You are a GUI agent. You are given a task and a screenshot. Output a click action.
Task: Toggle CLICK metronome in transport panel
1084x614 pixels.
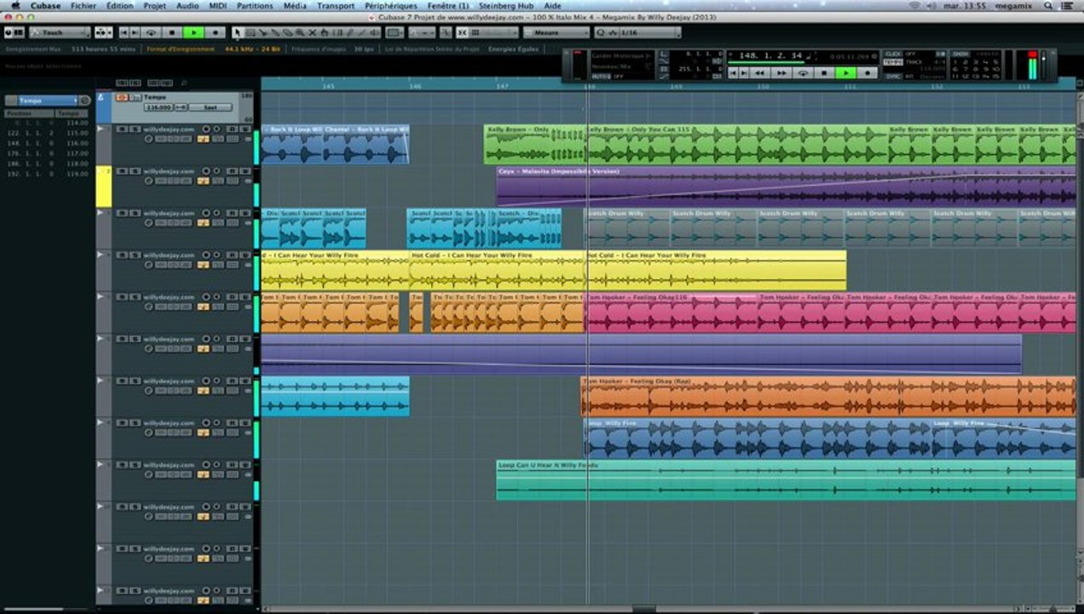click(x=893, y=53)
